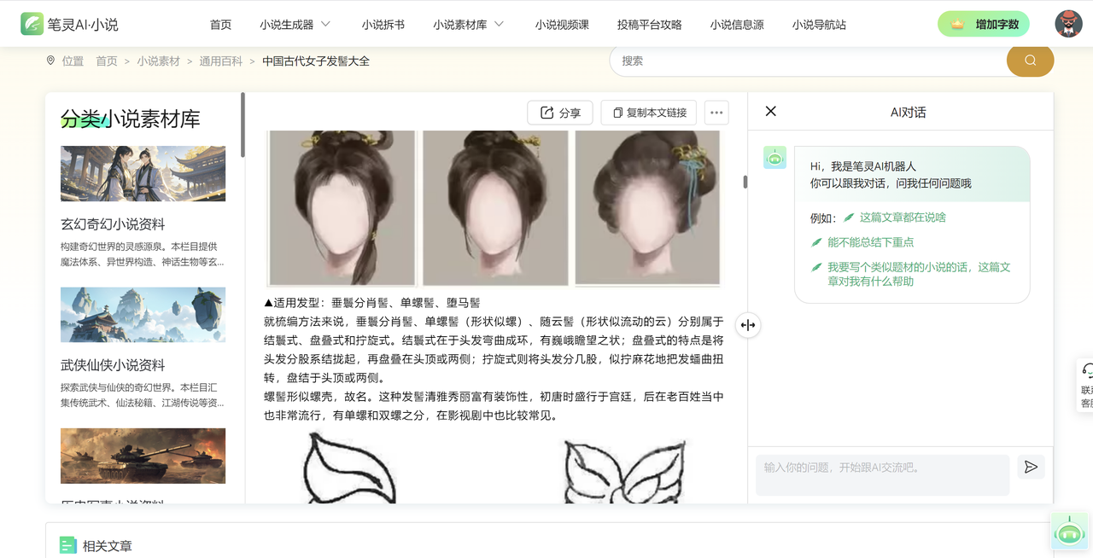Click the AI robot avatar icon
This screenshot has height=558, width=1093.
tap(774, 157)
